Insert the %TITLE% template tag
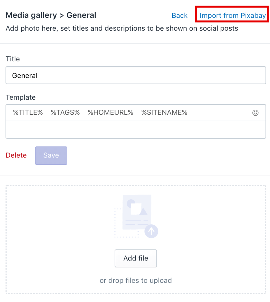The height and width of the screenshot is (302, 270). click(28, 112)
